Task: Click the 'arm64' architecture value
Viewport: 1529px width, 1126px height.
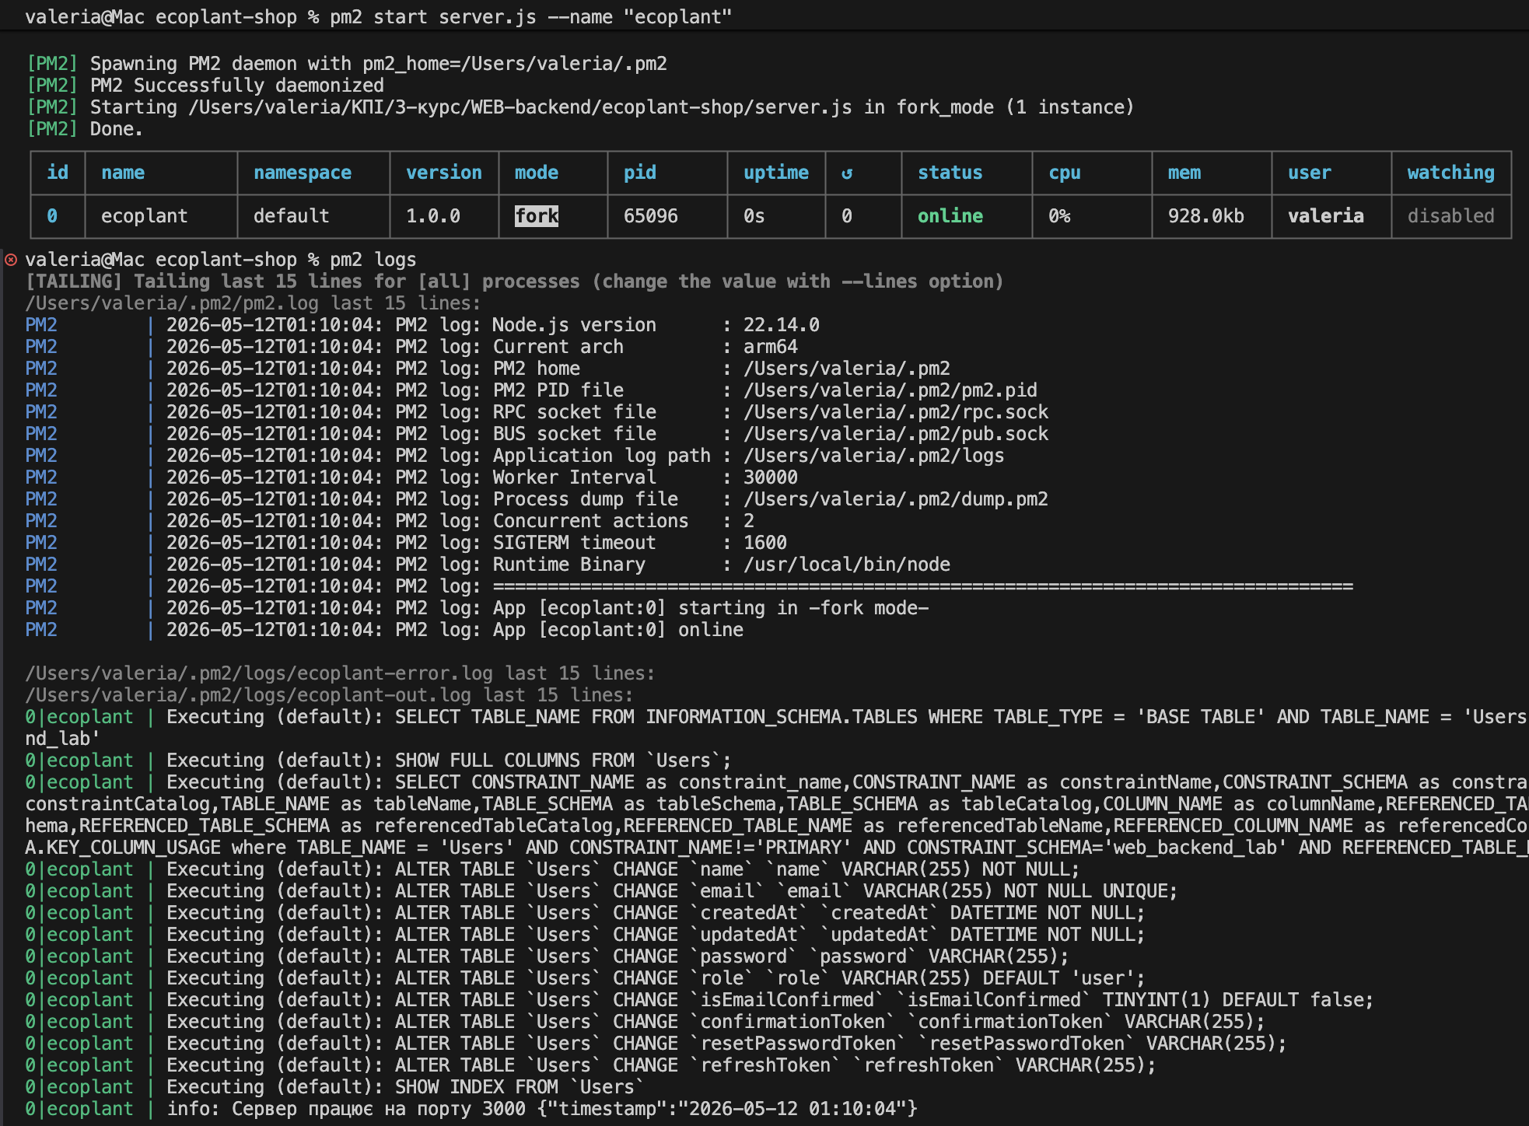Action: click(x=771, y=347)
